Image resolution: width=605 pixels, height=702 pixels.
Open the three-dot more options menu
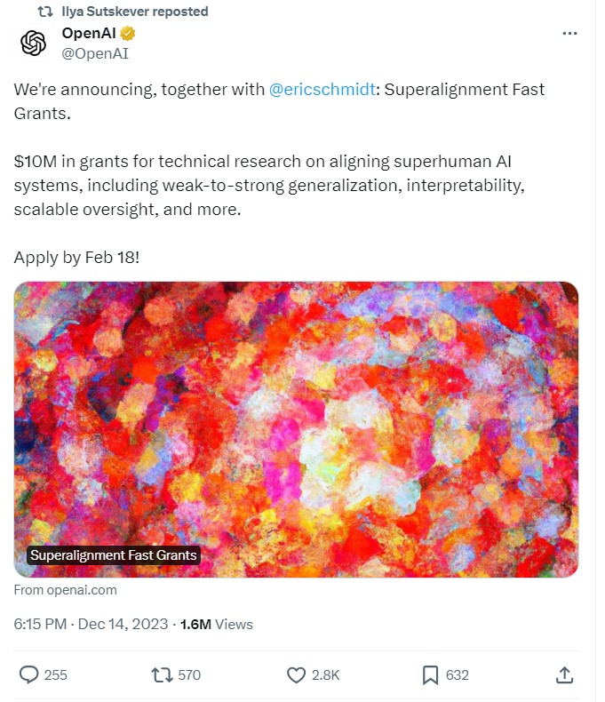coord(570,34)
